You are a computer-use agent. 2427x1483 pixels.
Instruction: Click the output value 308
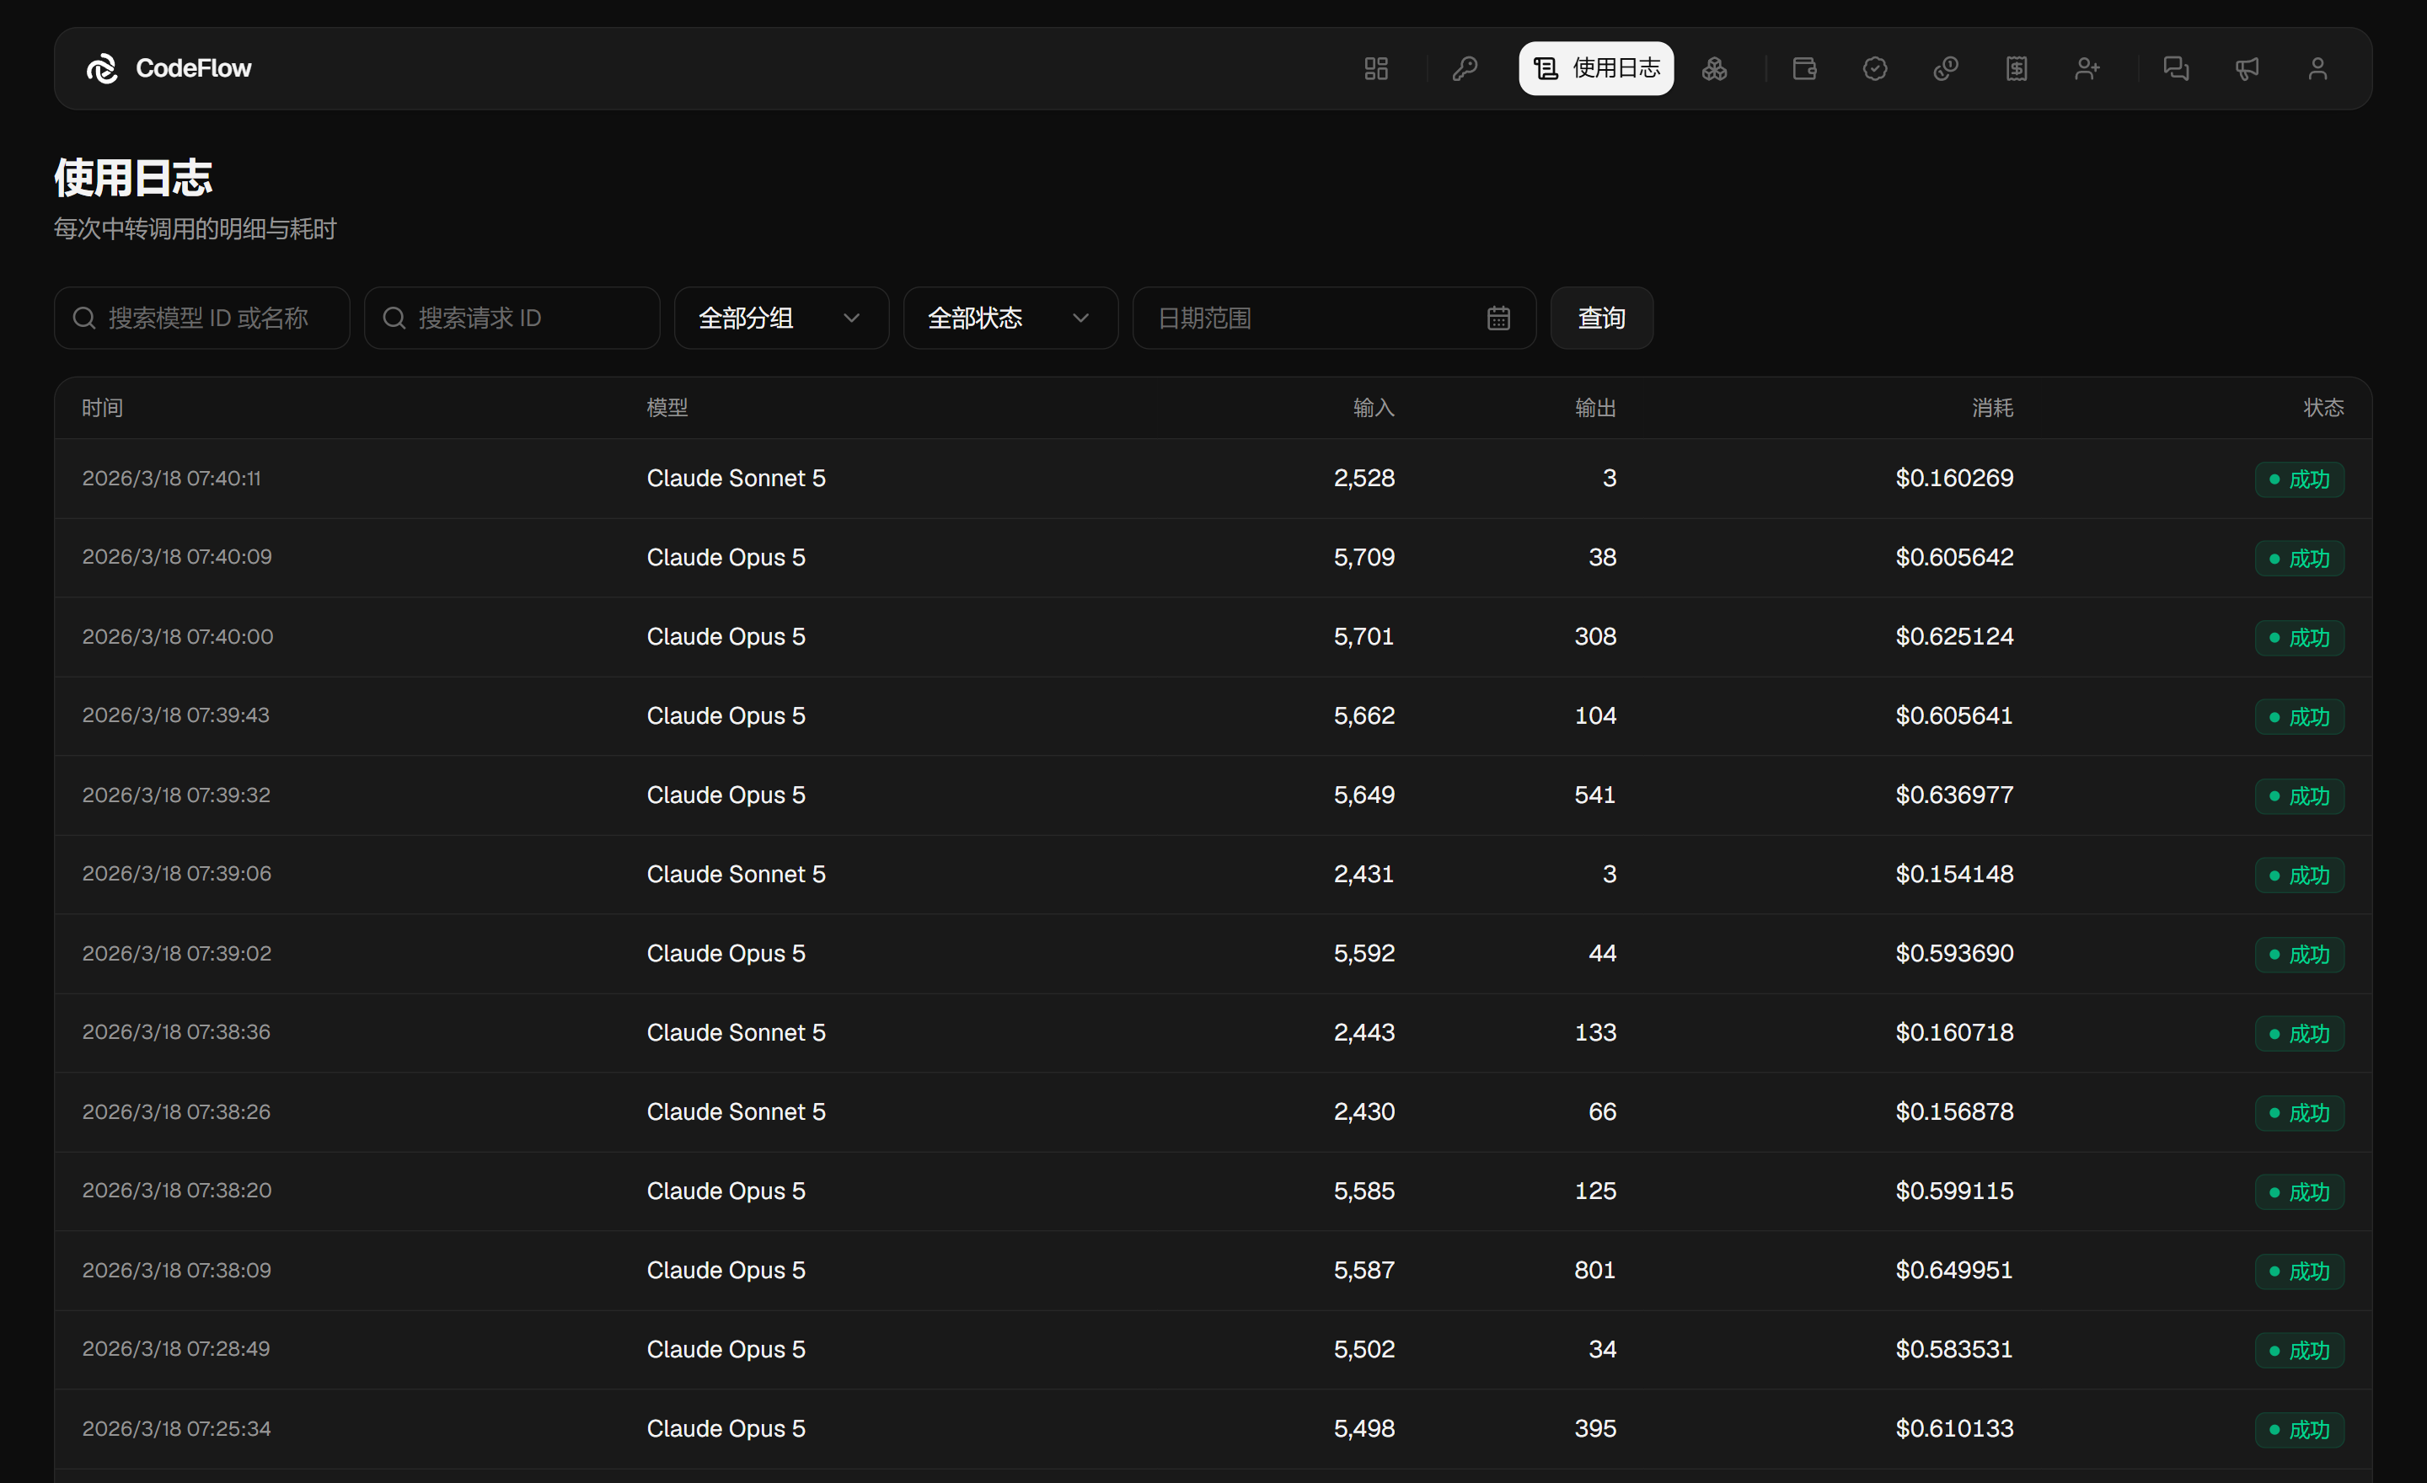1596,637
